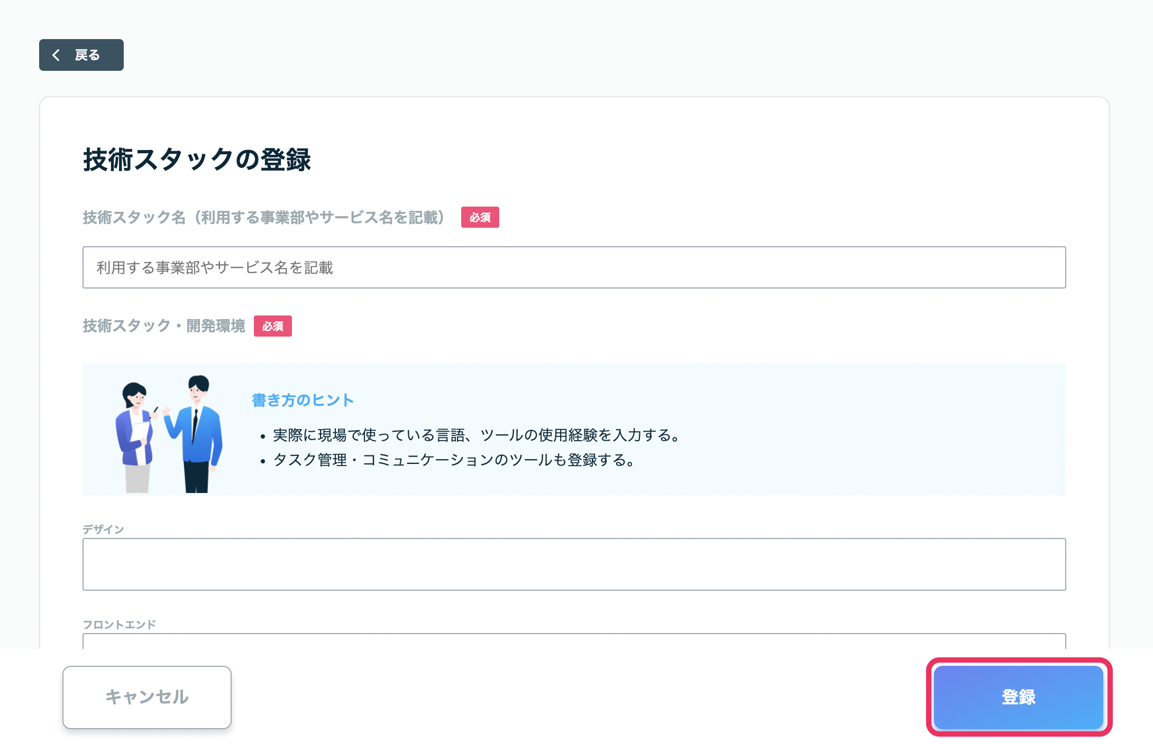Click the man in blue suit illustration
This screenshot has height=744, width=1153.
click(x=194, y=434)
